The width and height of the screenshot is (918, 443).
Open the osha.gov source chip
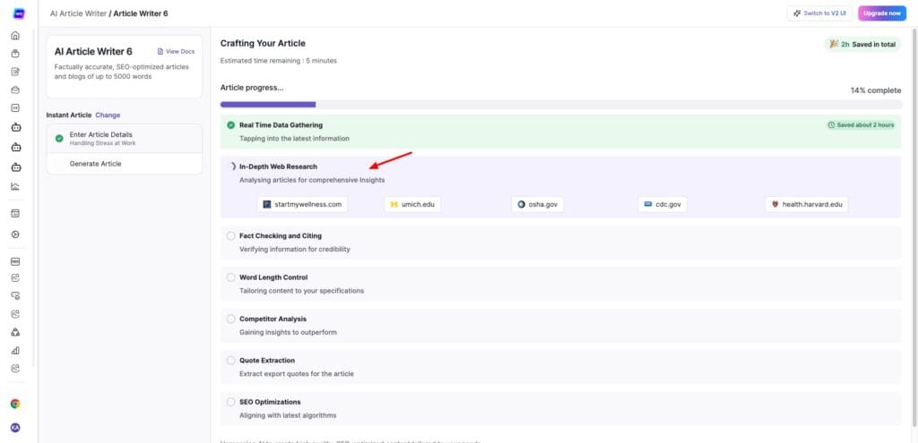click(x=537, y=205)
